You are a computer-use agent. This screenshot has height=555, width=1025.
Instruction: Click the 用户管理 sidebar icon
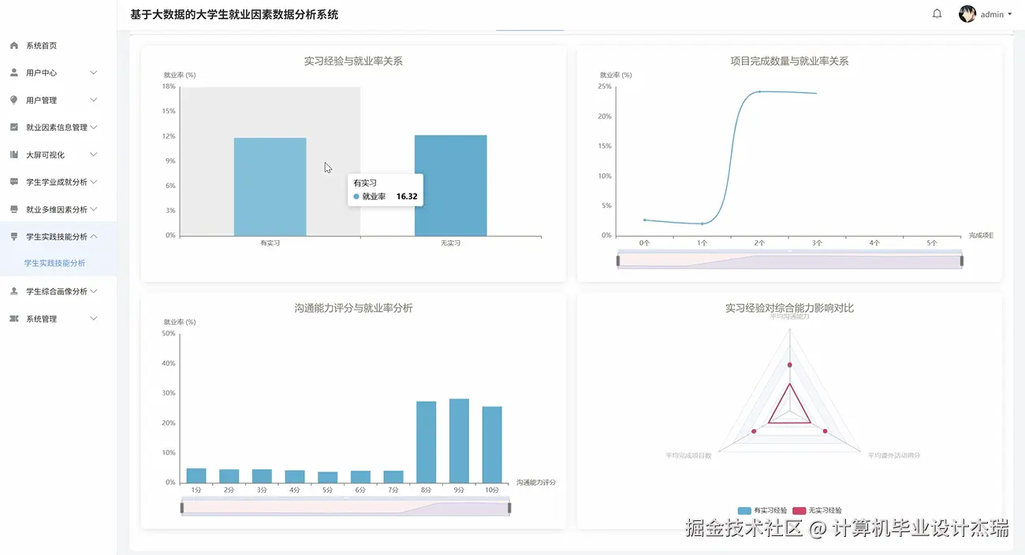[x=14, y=100]
